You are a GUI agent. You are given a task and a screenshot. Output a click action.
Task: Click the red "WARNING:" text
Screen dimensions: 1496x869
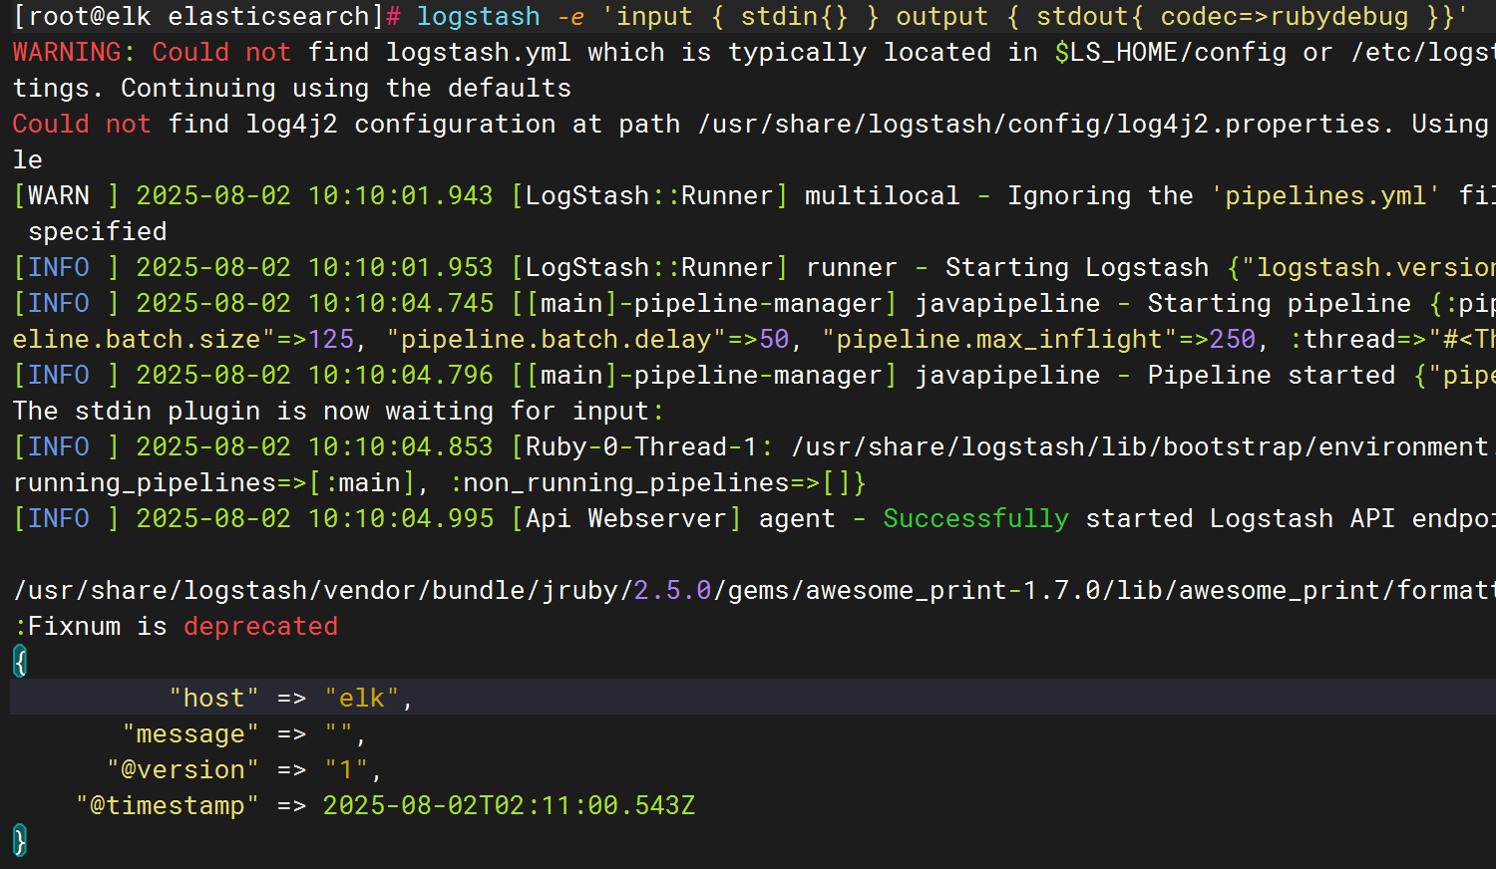click(74, 53)
